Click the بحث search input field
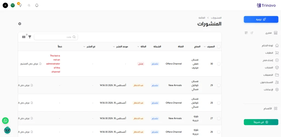The height and width of the screenshot is (137, 281). point(56,37)
